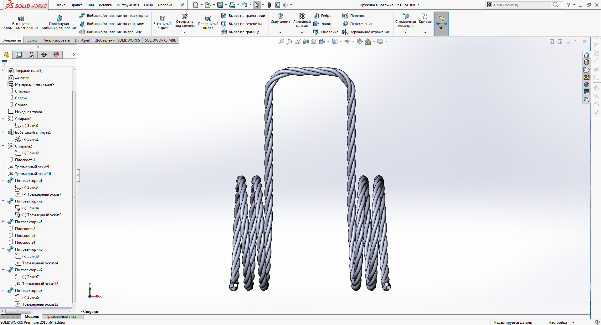This screenshot has width=601, height=325.
Task: Select the Вытянутый вырез extruded cut tool
Action: coord(162,22)
